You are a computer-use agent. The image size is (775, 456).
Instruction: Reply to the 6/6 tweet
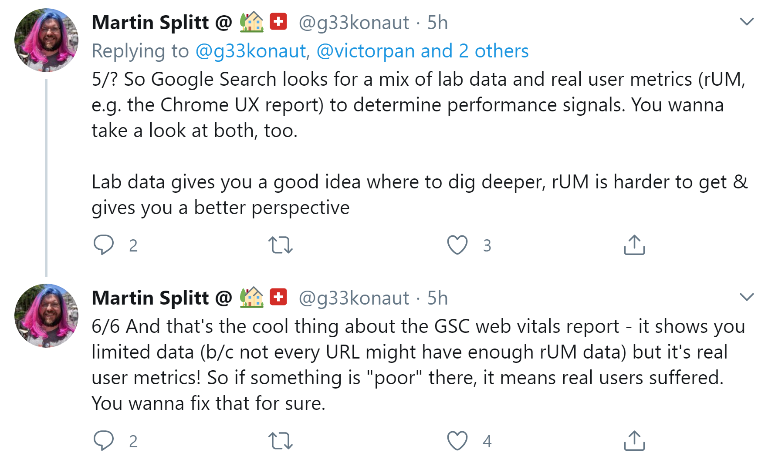point(104,441)
